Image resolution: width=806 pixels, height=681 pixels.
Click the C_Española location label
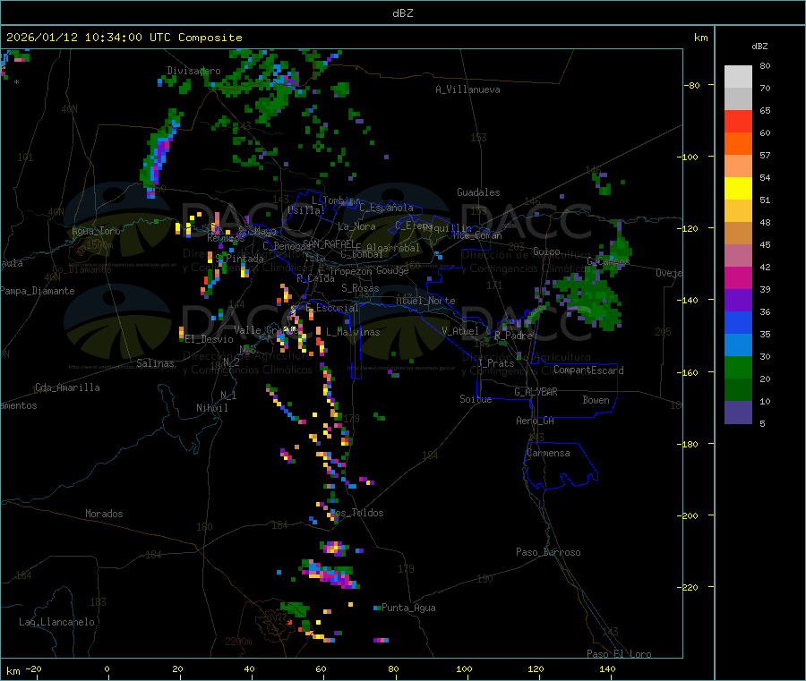click(387, 208)
